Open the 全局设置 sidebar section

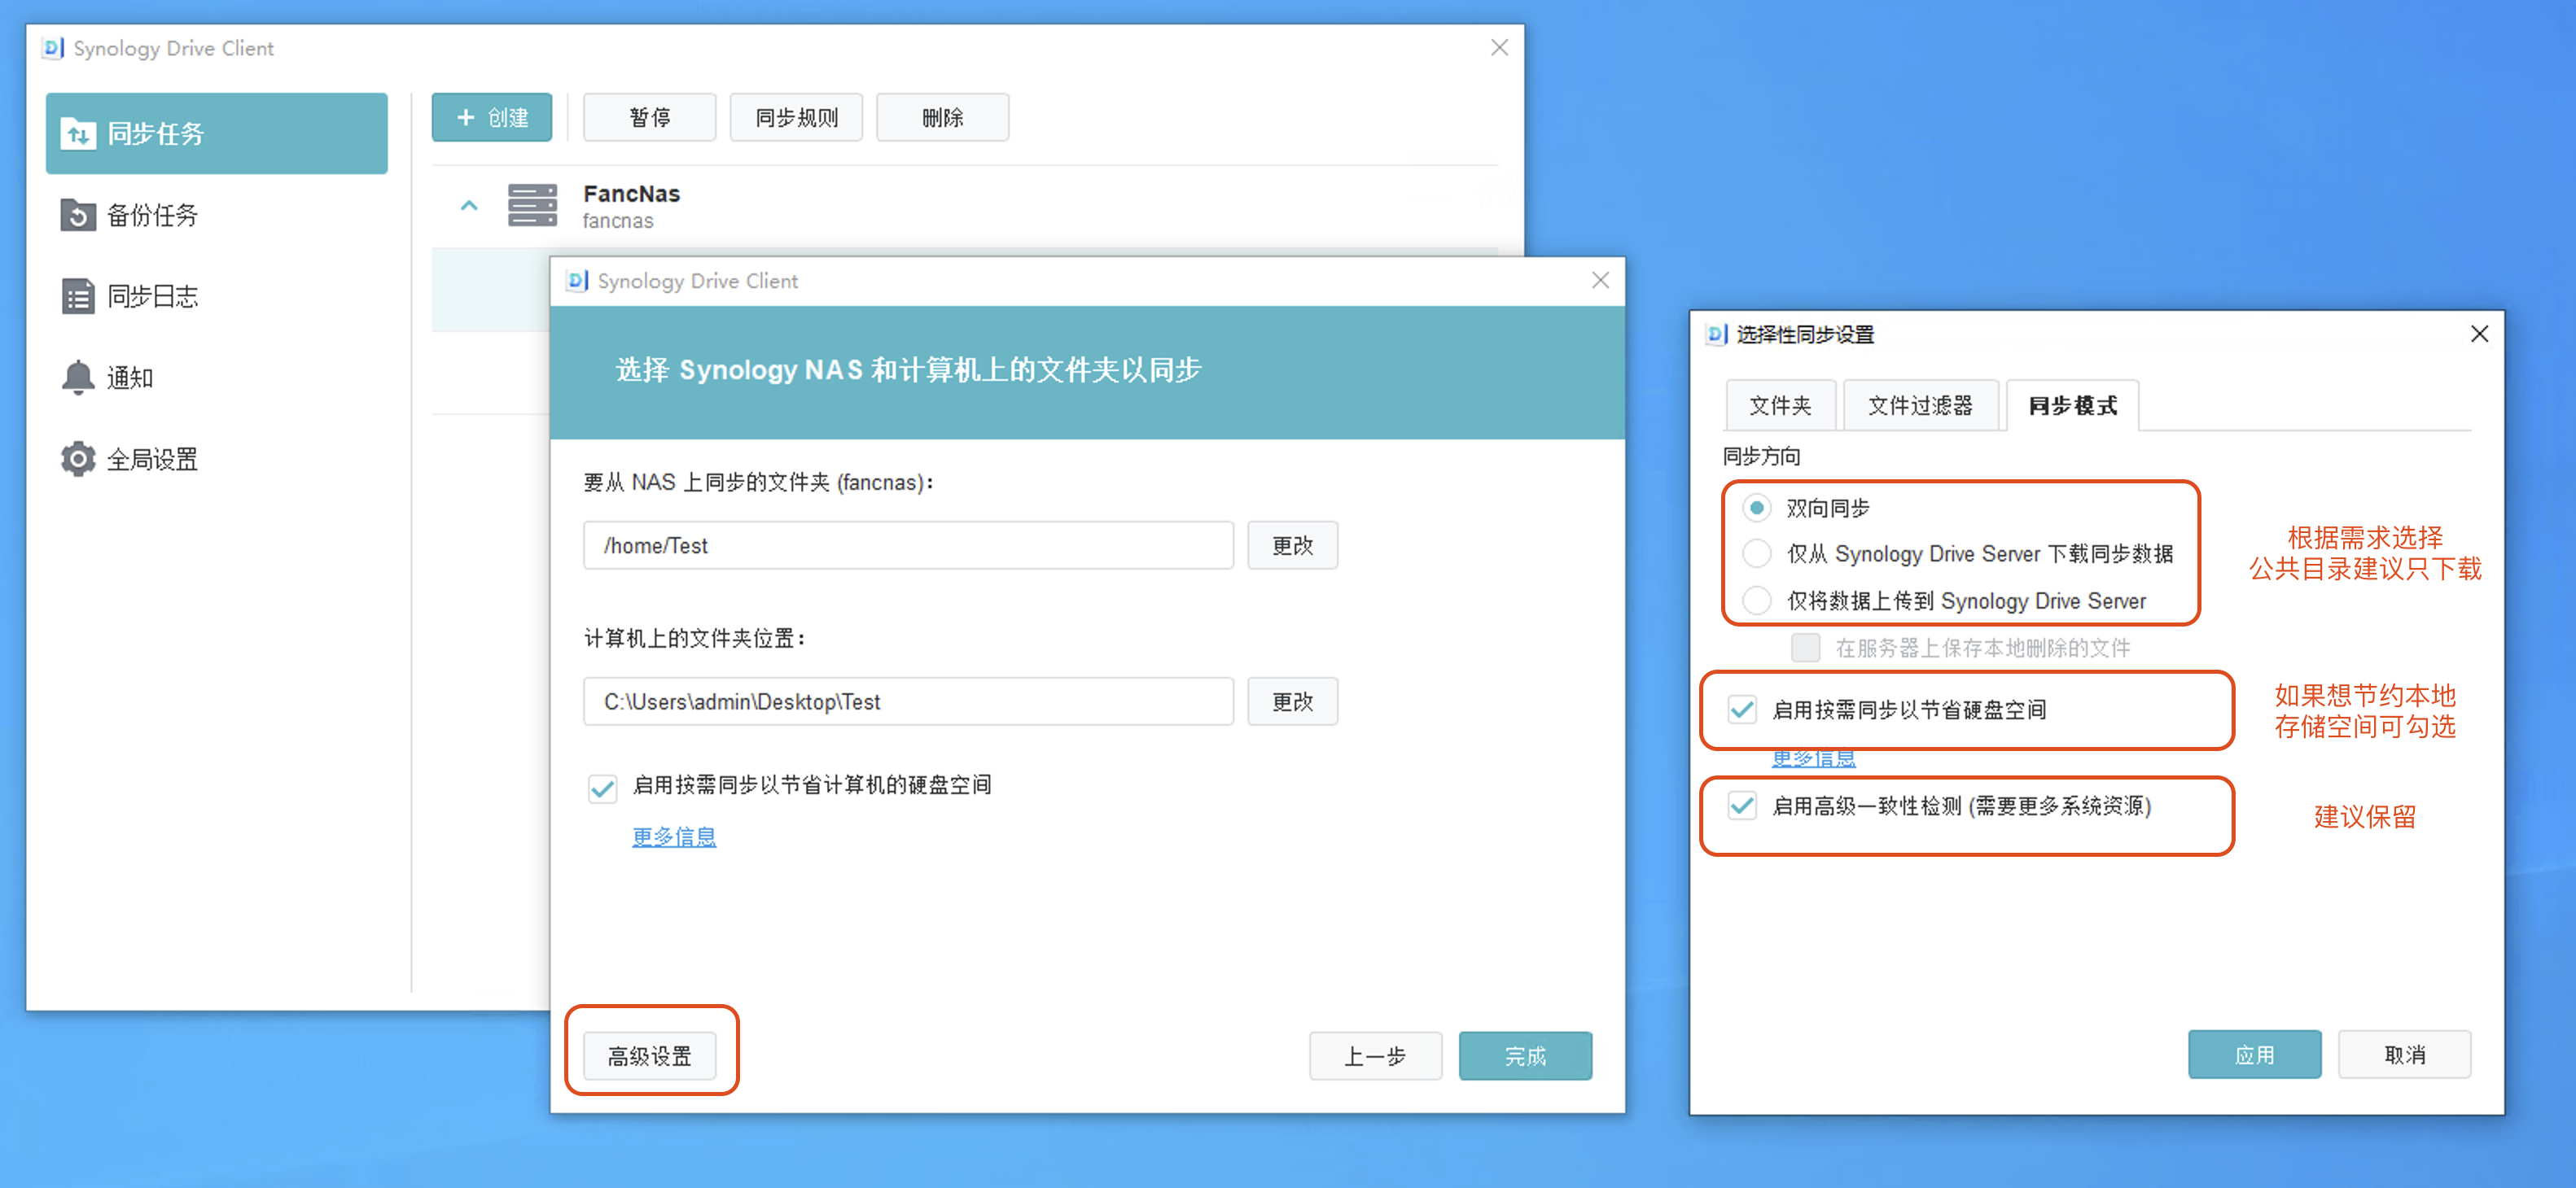[x=216, y=459]
